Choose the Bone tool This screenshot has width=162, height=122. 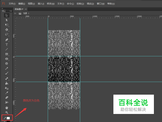[6, 79]
